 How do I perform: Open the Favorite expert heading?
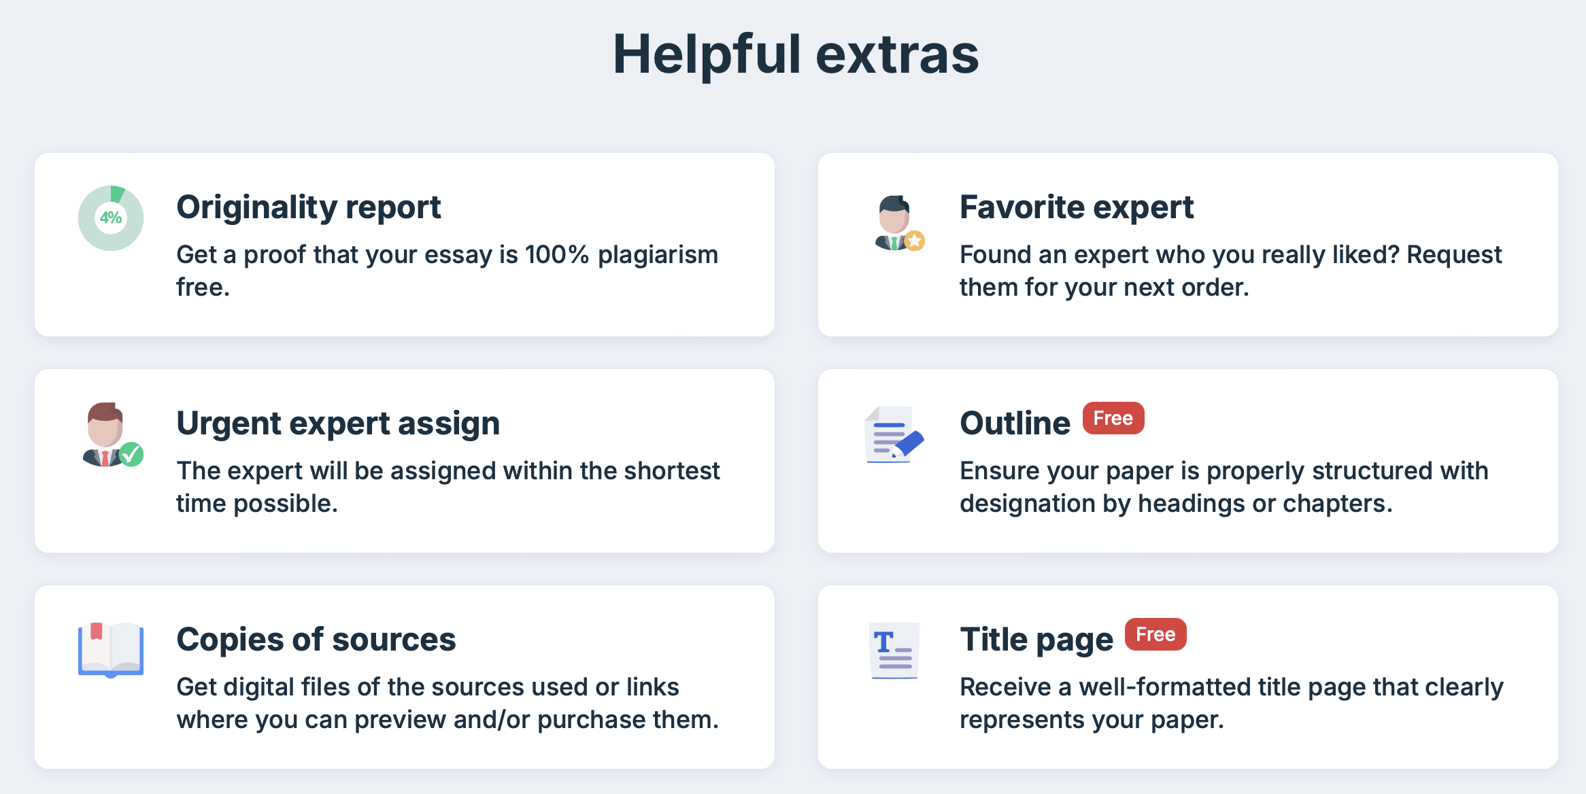pos(1077,207)
